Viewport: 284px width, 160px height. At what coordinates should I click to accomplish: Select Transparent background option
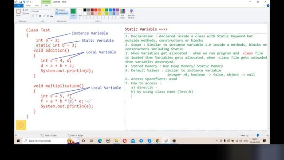click(x=62, y=13)
